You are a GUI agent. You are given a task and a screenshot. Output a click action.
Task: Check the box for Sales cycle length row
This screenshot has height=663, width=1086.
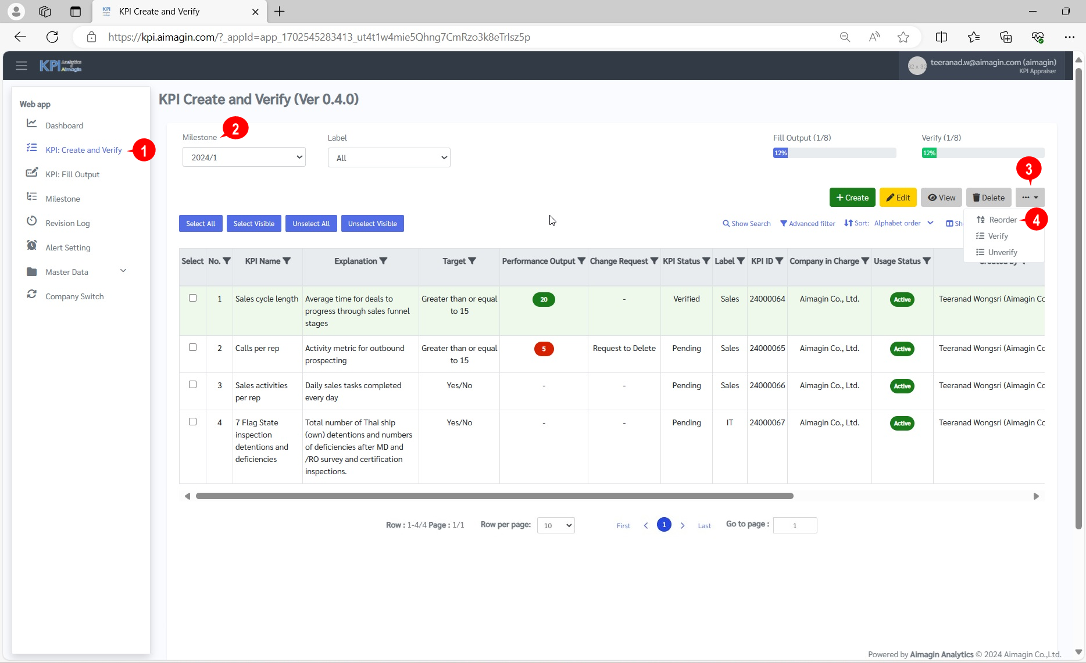pos(192,298)
